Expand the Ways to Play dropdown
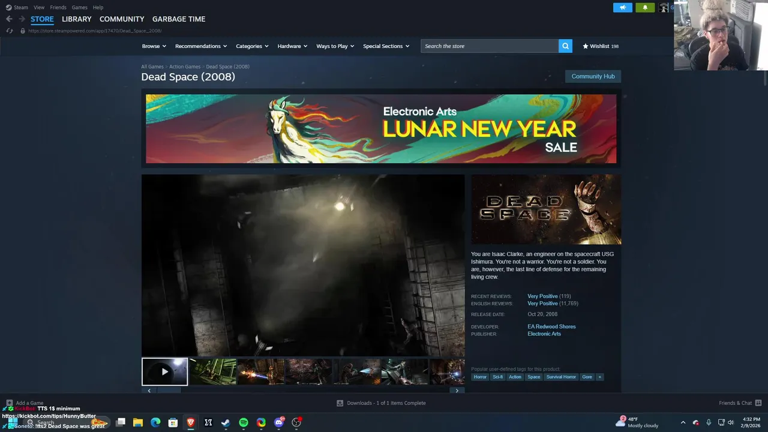 pyautogui.click(x=335, y=46)
